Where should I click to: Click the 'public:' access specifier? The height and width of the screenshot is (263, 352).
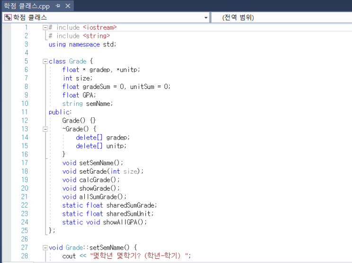[60, 112]
